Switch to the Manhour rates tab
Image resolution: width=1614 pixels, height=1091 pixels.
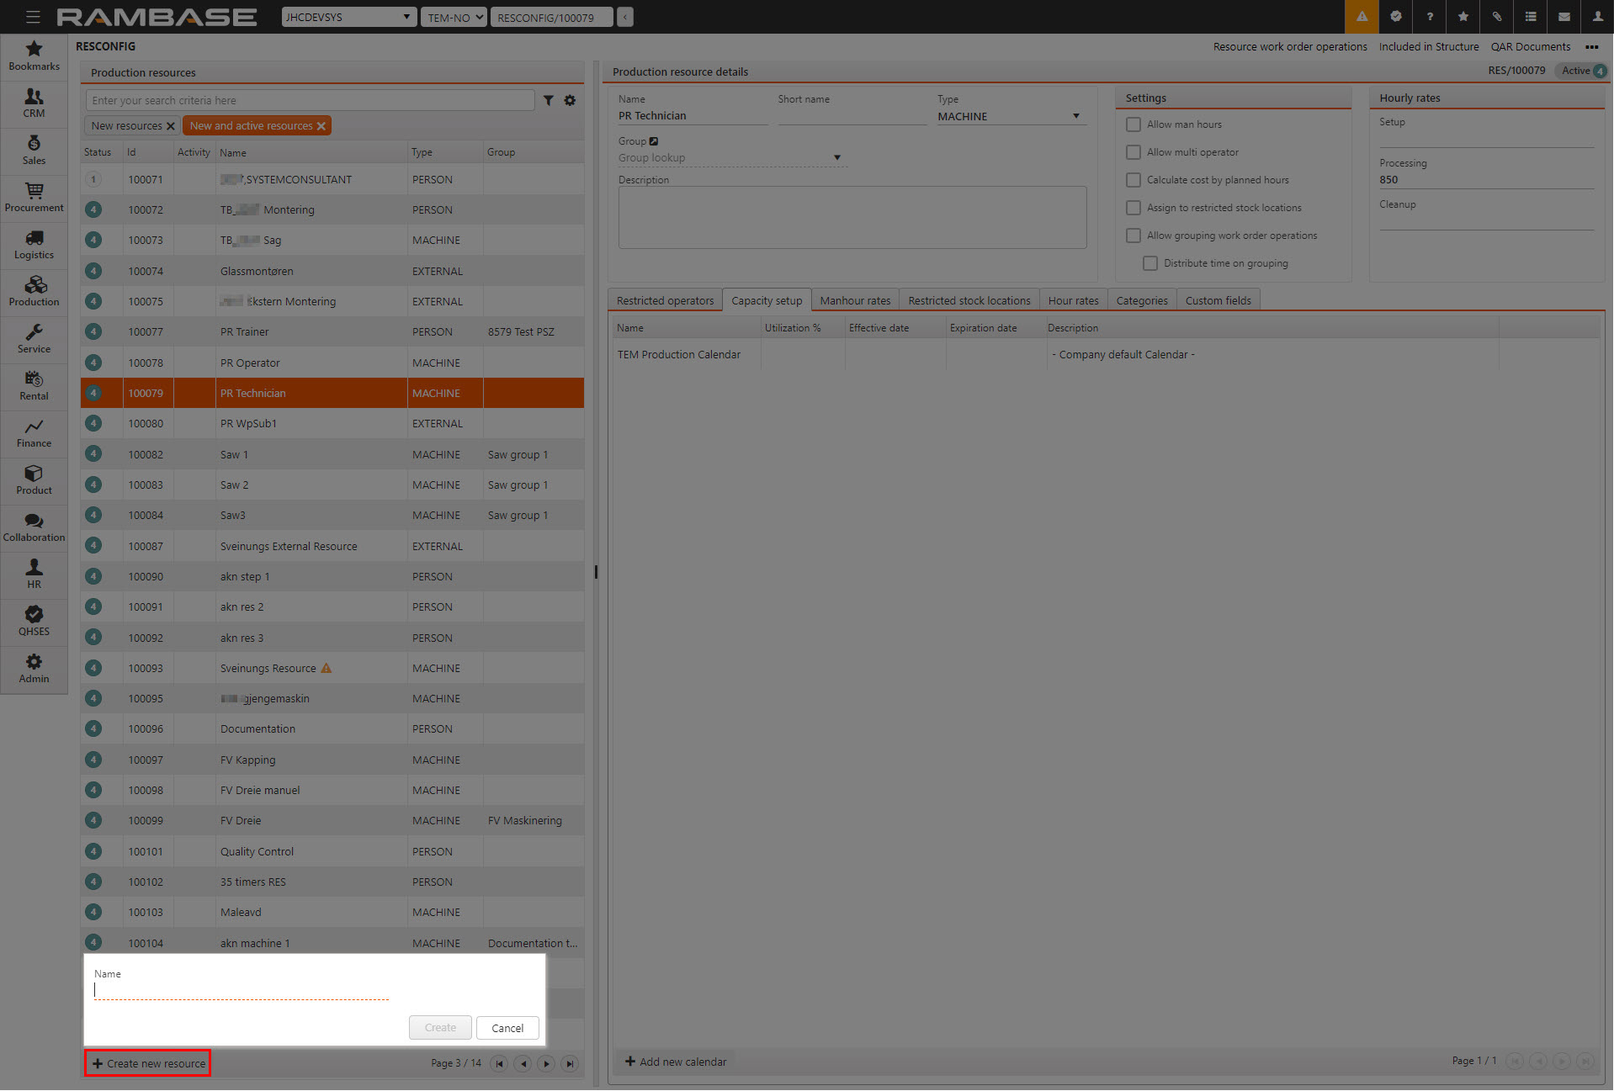click(854, 301)
